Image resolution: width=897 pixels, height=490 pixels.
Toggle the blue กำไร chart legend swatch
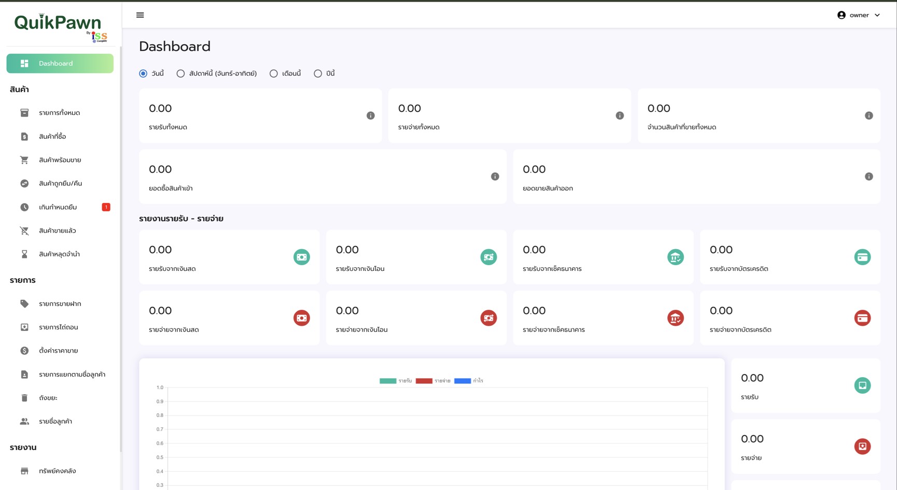coord(462,381)
